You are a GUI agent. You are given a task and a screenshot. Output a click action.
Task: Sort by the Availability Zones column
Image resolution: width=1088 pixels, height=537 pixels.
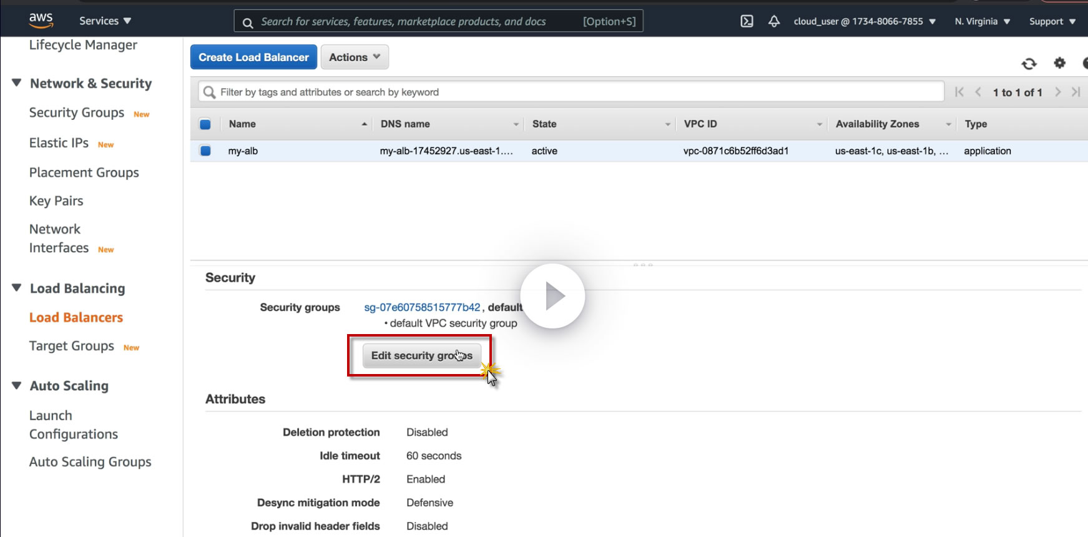coord(893,124)
